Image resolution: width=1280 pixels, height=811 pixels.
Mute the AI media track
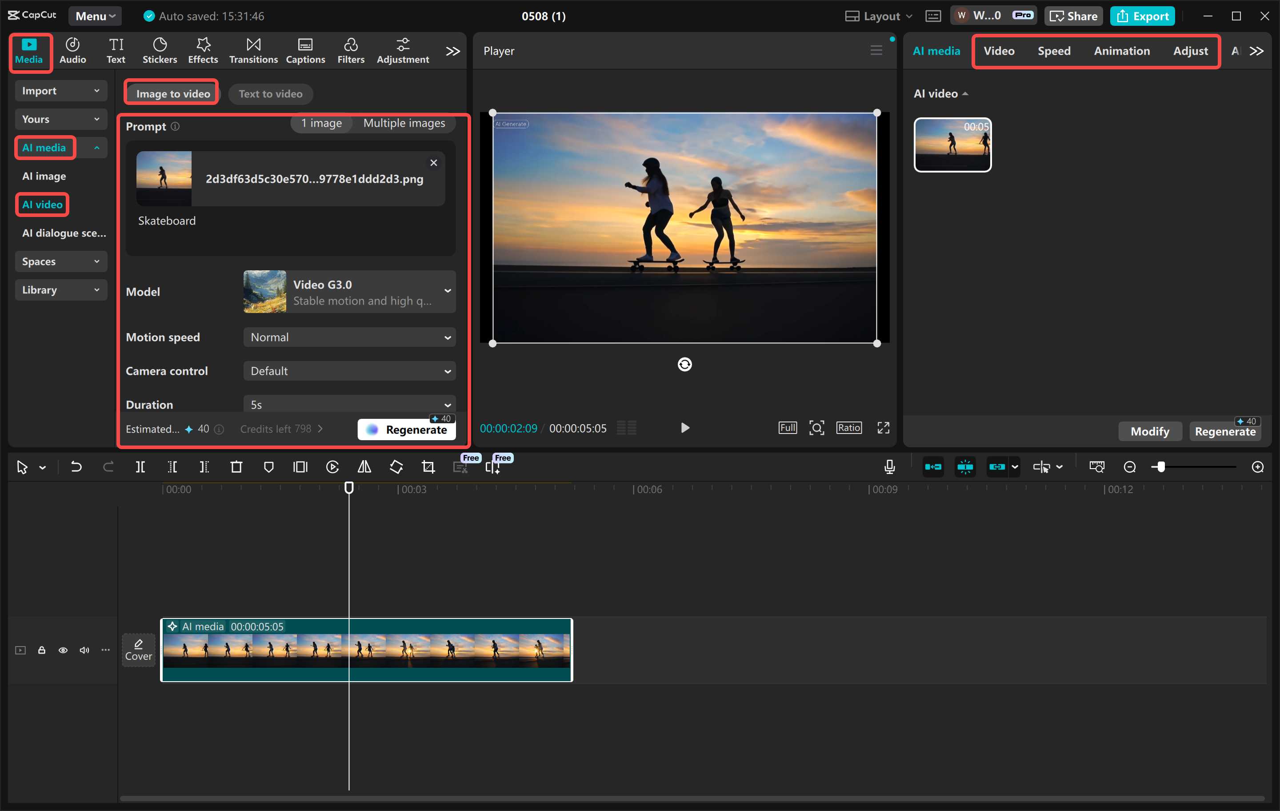84,650
